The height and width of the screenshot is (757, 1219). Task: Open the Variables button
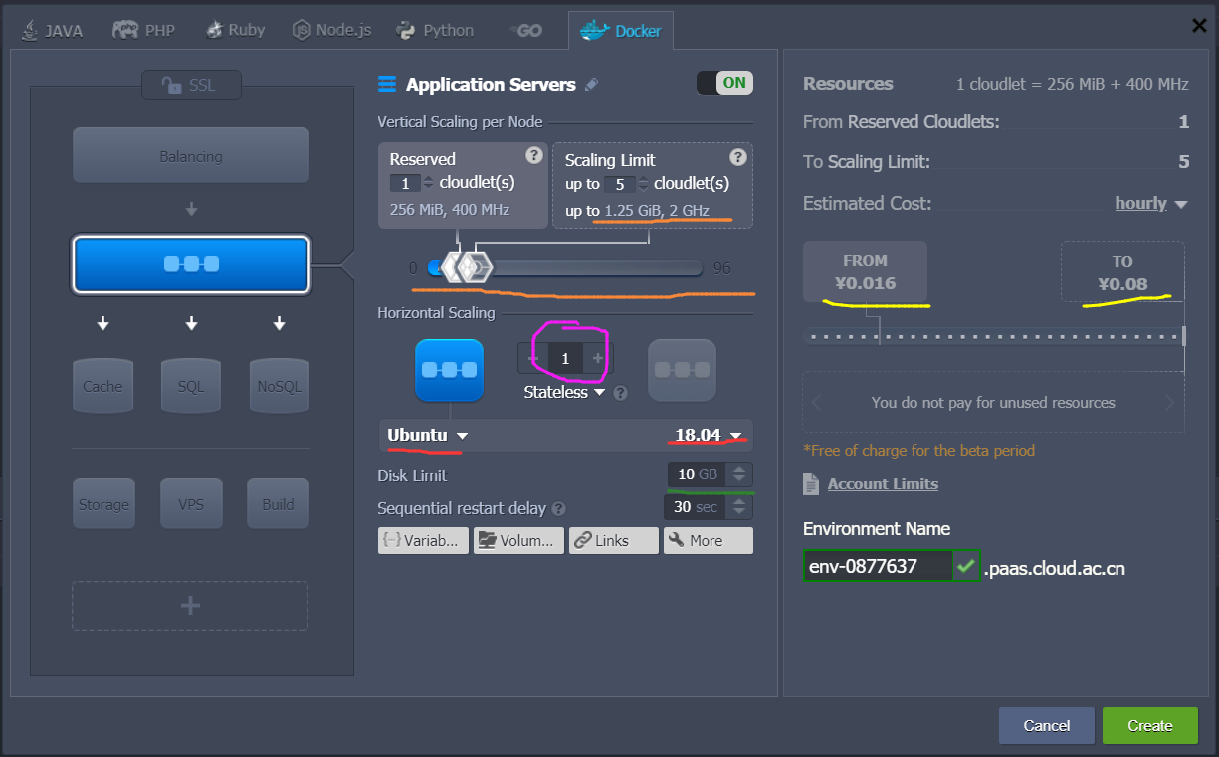click(423, 540)
